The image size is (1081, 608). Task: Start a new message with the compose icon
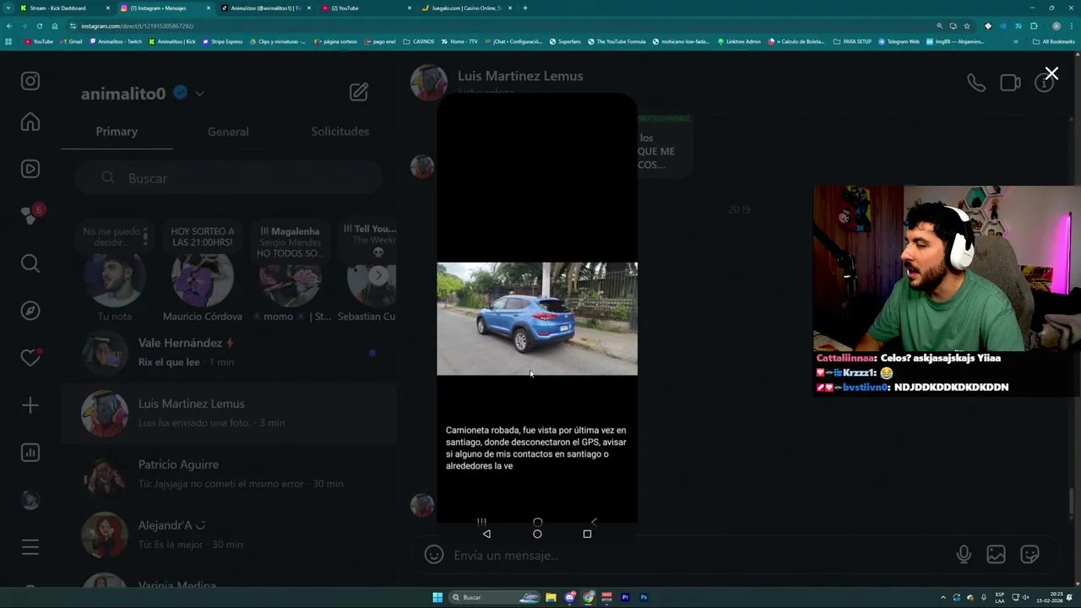(x=359, y=92)
